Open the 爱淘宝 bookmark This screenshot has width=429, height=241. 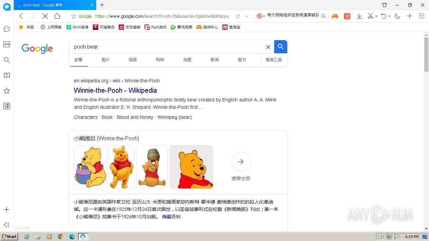point(231,27)
